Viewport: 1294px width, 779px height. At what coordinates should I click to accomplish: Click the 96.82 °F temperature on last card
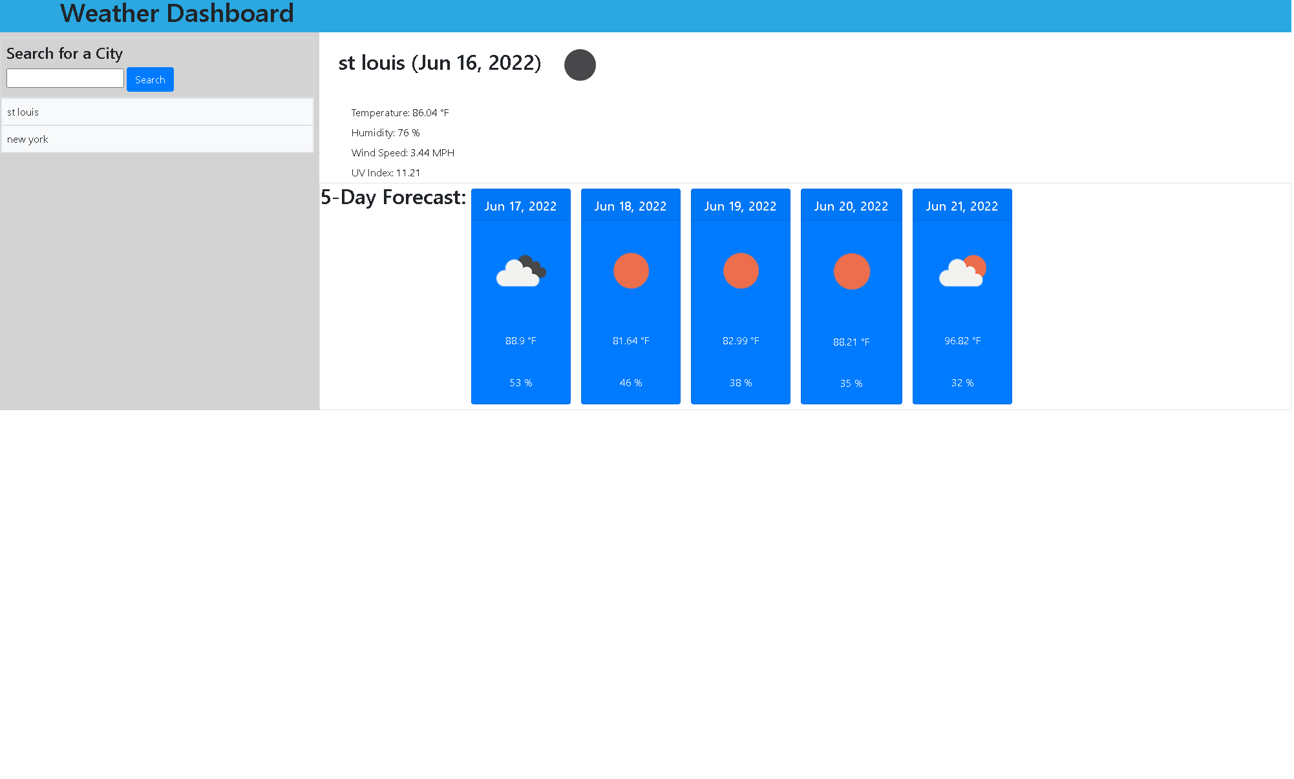[x=962, y=341]
